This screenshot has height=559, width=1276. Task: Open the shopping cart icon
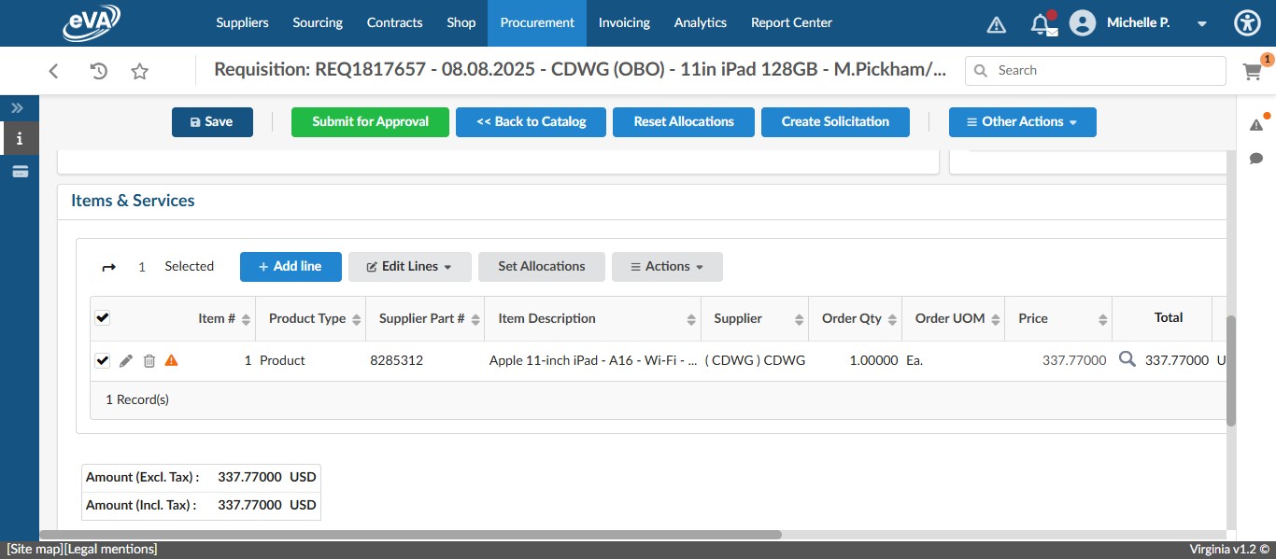coord(1252,71)
